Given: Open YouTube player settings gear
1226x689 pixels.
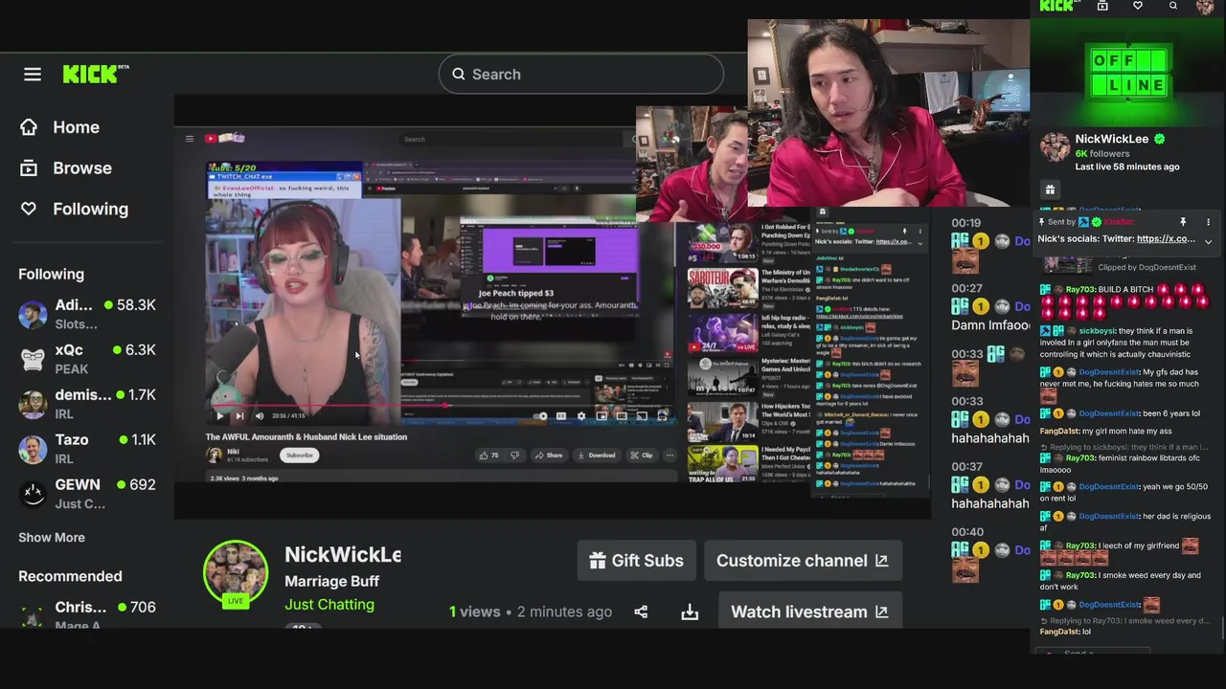Looking at the screenshot, I should (581, 415).
